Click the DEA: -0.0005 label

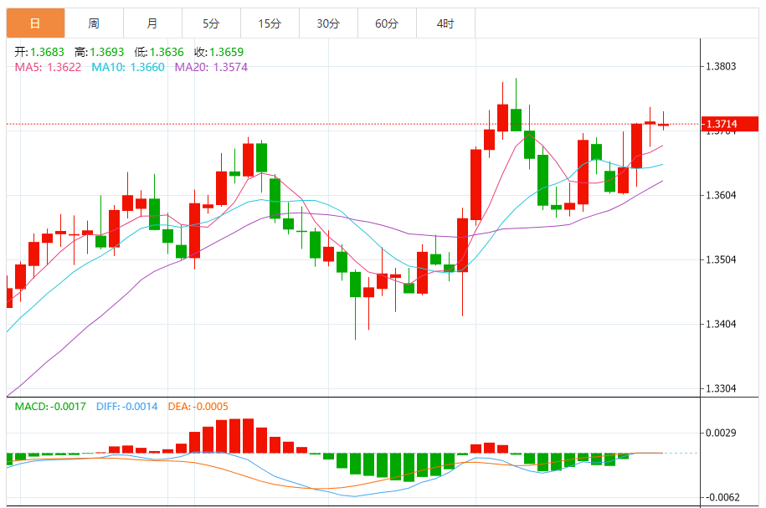click(198, 407)
